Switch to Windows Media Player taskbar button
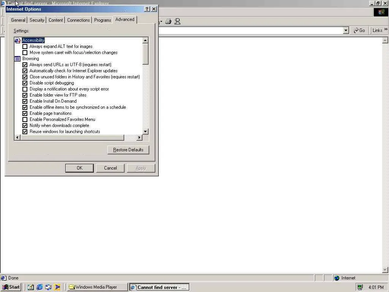Image resolution: width=389 pixels, height=292 pixels. pyautogui.click(x=98, y=287)
